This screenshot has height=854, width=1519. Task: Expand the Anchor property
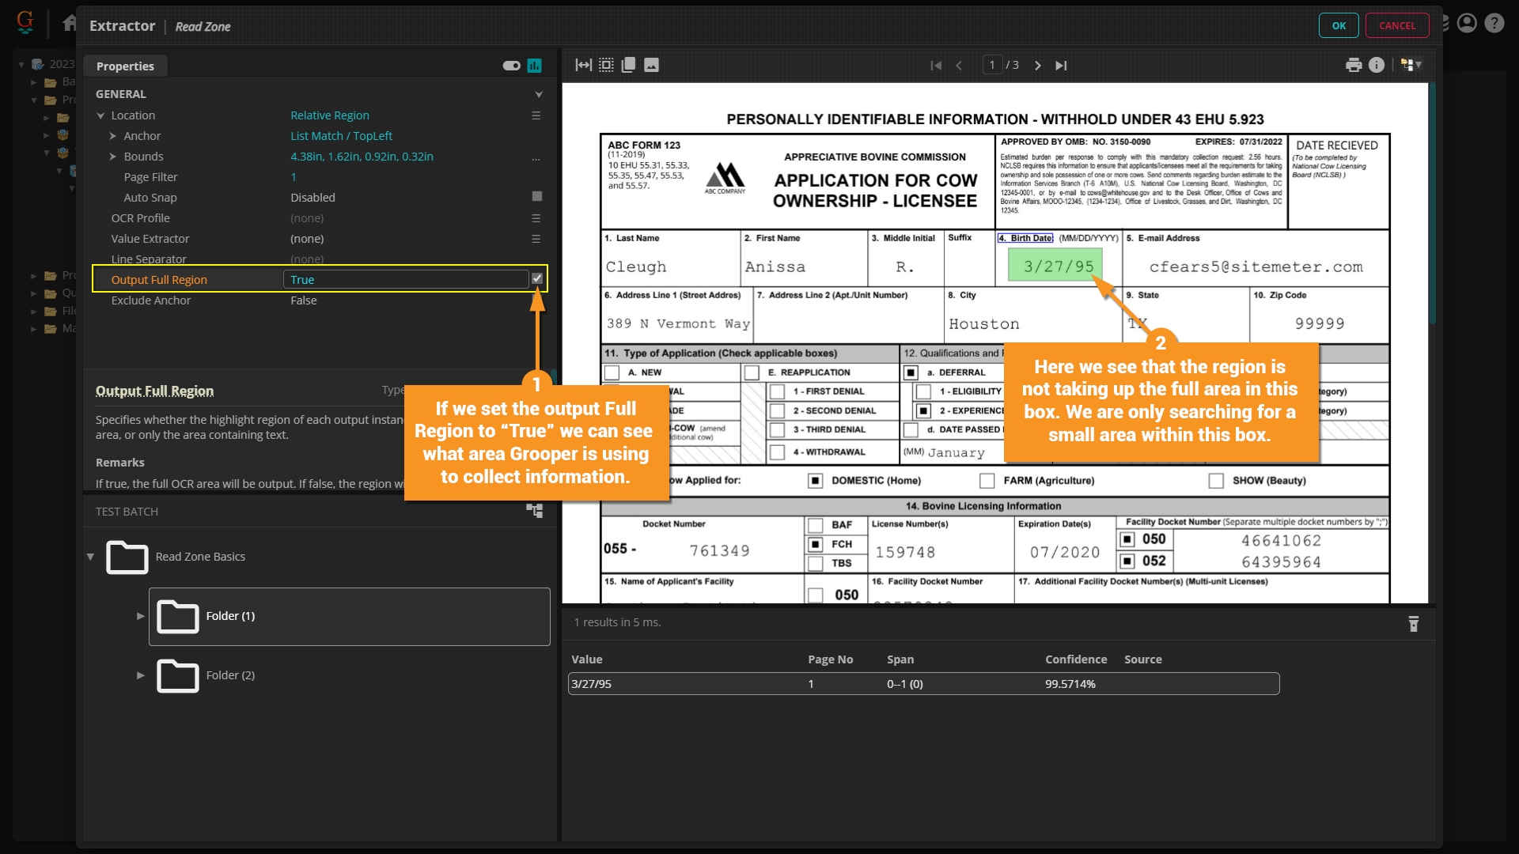(112, 136)
